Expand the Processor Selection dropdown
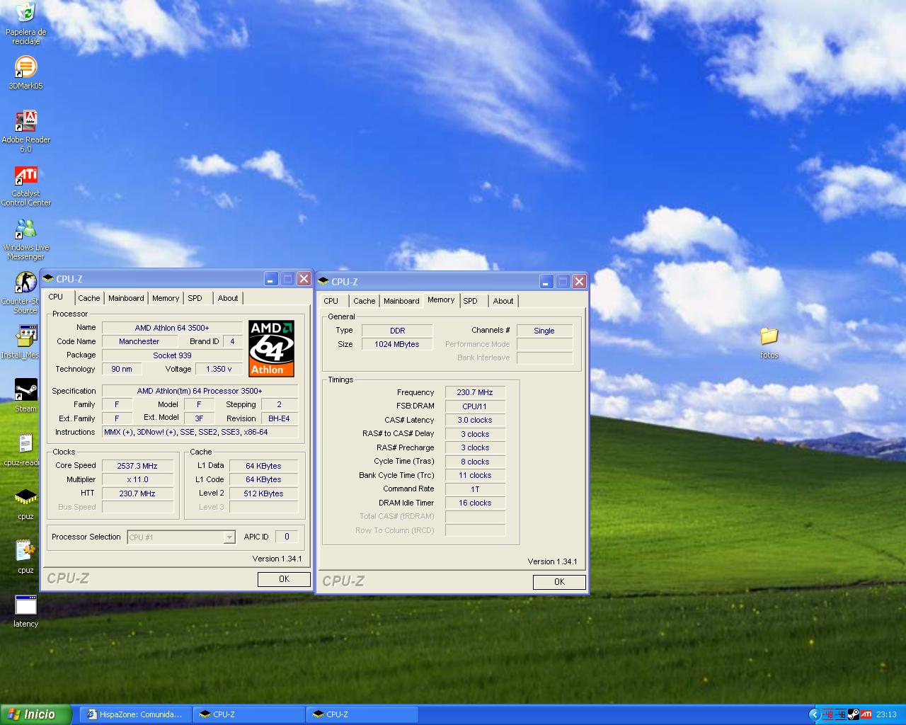This screenshot has width=906, height=725. pyautogui.click(x=229, y=537)
